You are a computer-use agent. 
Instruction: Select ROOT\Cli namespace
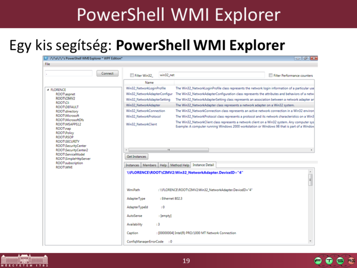point(63,103)
